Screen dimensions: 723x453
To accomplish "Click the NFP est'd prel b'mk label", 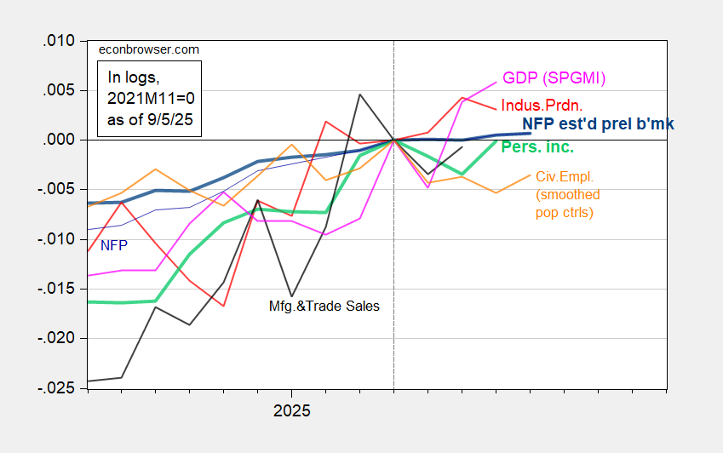I will pos(598,124).
